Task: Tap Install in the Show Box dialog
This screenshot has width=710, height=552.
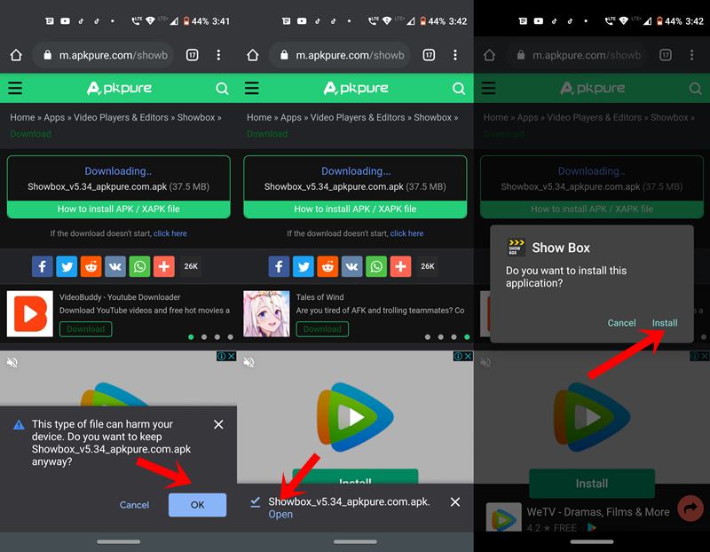Action: [665, 323]
